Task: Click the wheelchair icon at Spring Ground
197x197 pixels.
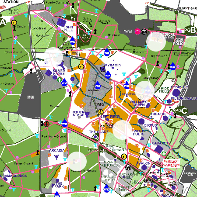Action: (x=90, y=25)
